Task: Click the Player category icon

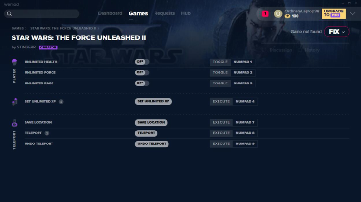Action: (x=14, y=62)
